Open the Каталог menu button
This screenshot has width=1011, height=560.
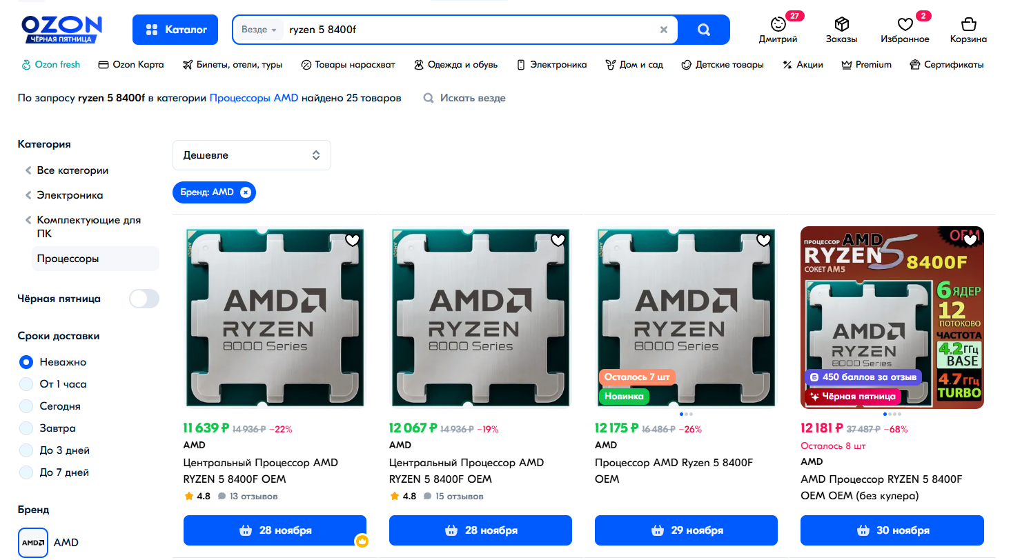[x=175, y=30]
